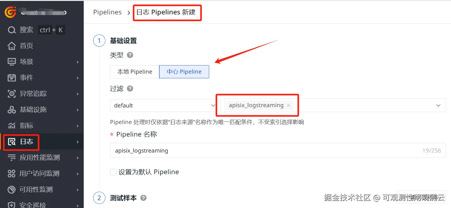Click the 指标 metrics chart icon

point(12,126)
